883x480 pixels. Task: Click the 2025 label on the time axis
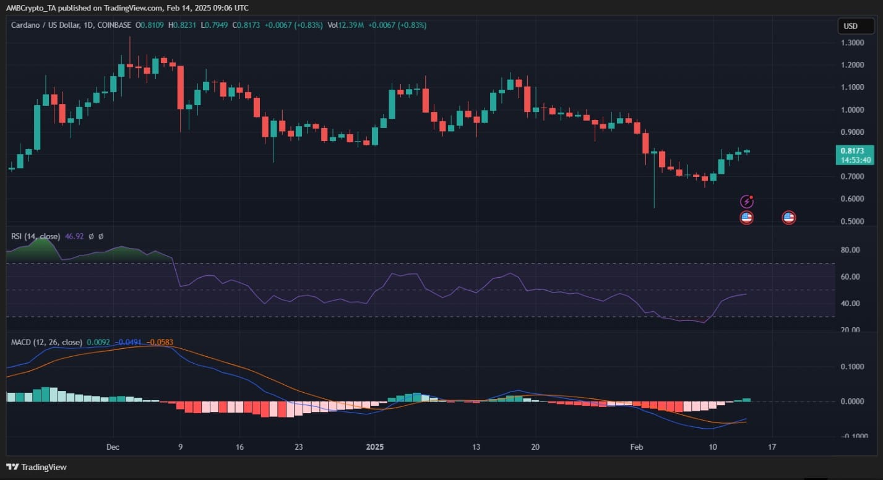375,447
